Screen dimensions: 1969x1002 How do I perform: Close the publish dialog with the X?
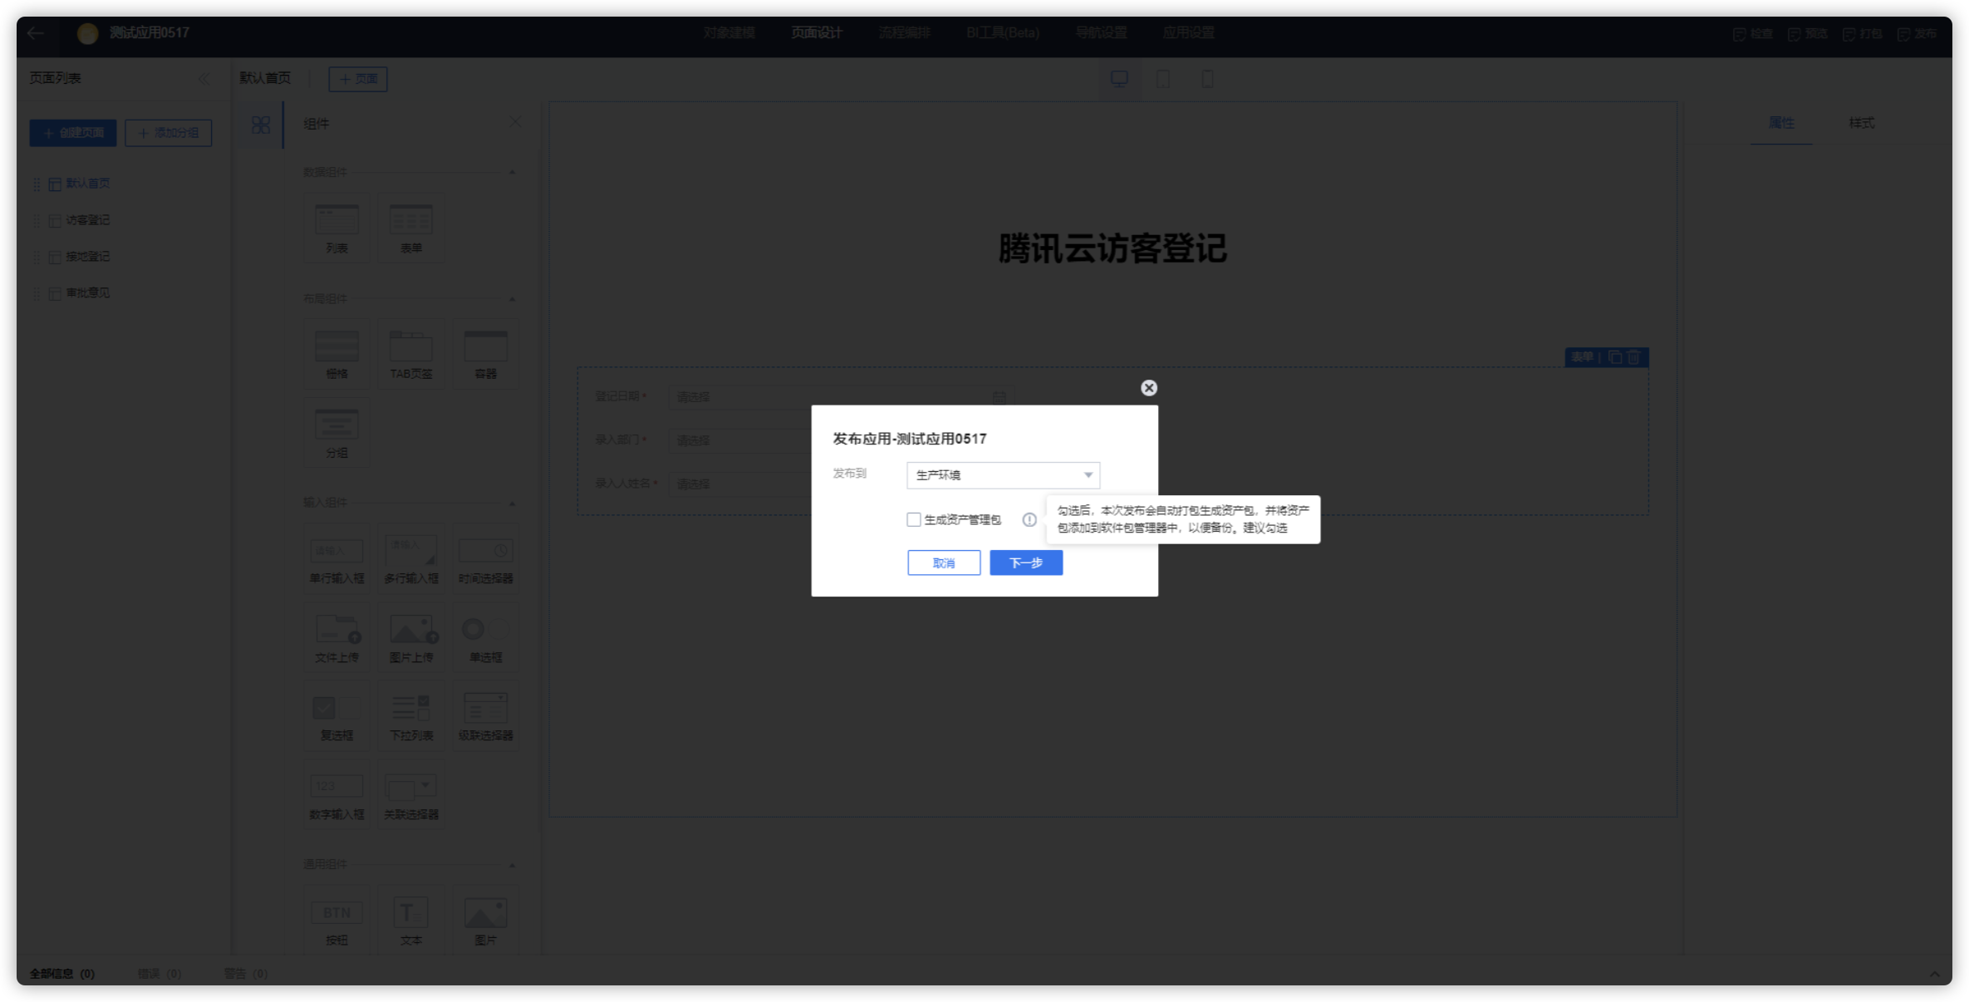(1149, 388)
